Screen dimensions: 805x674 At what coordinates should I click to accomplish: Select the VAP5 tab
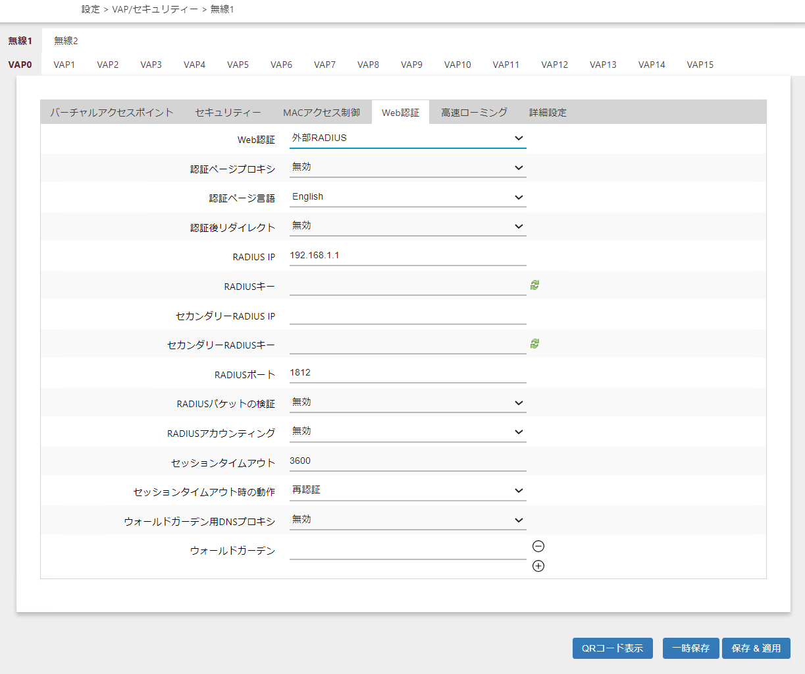click(x=238, y=65)
